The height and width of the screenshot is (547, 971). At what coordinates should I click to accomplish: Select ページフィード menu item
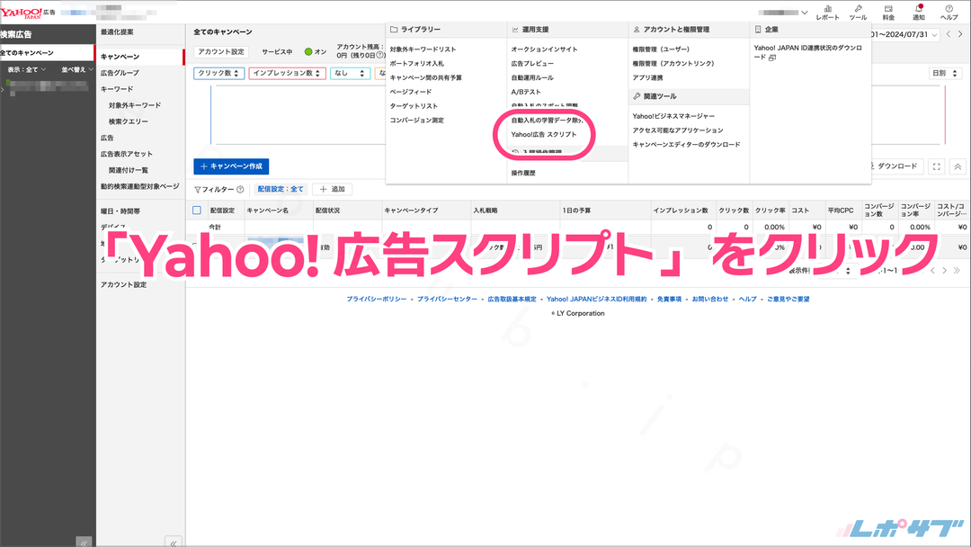(411, 93)
